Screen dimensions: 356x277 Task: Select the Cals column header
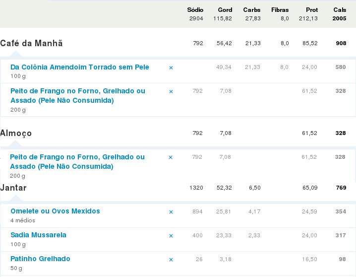tap(340, 10)
